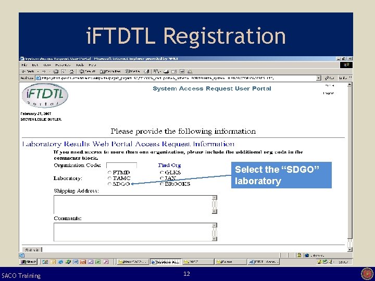
Task: Switch to the Forms folder taskbar button
Action: tap(230, 262)
